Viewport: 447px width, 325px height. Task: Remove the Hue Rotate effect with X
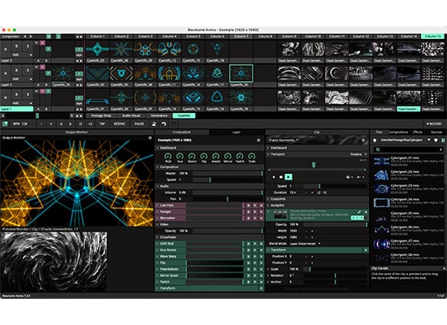[x=261, y=250]
